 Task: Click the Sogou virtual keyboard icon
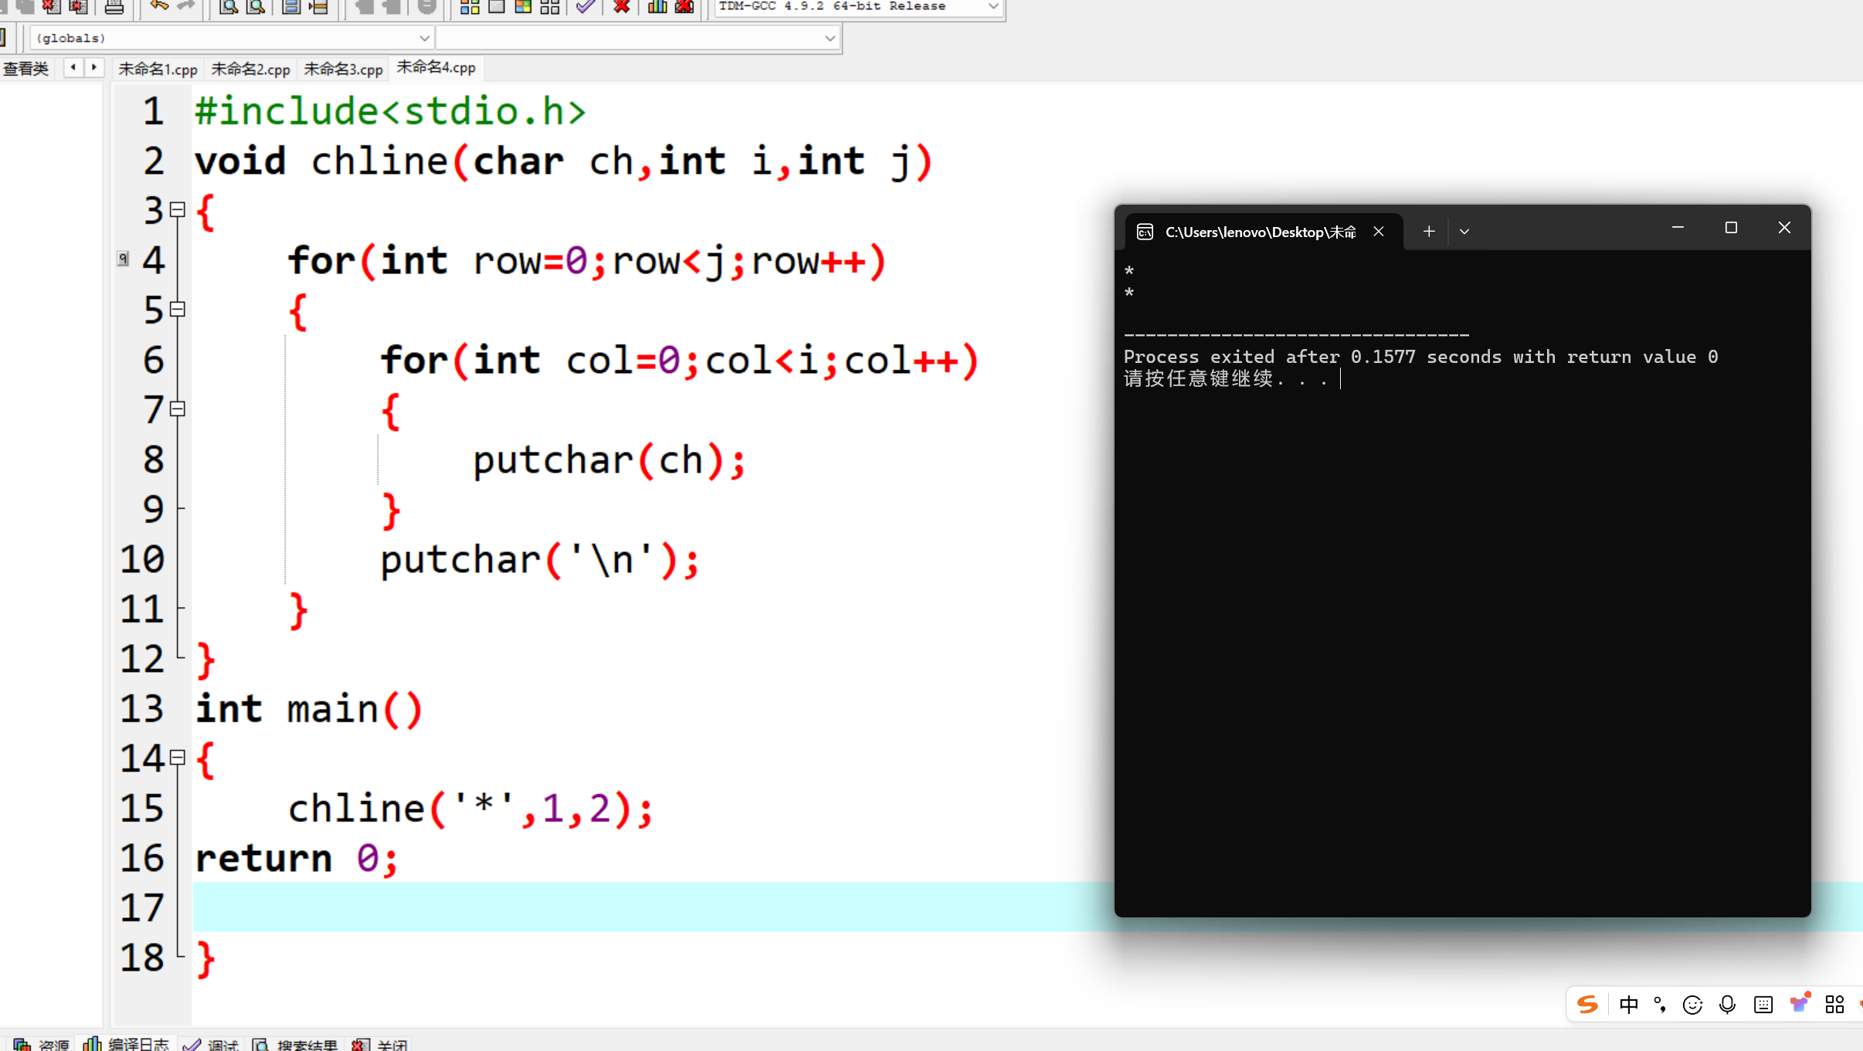(1763, 1005)
